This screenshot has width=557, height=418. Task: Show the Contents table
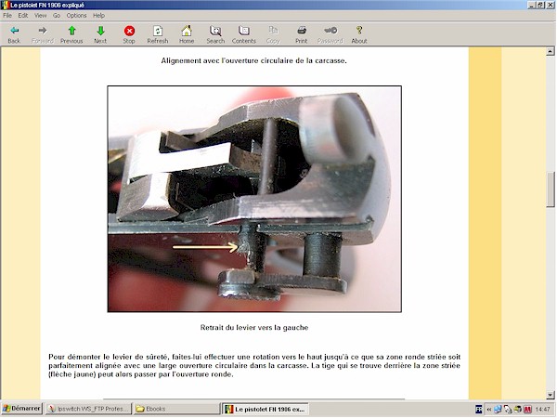(x=243, y=34)
